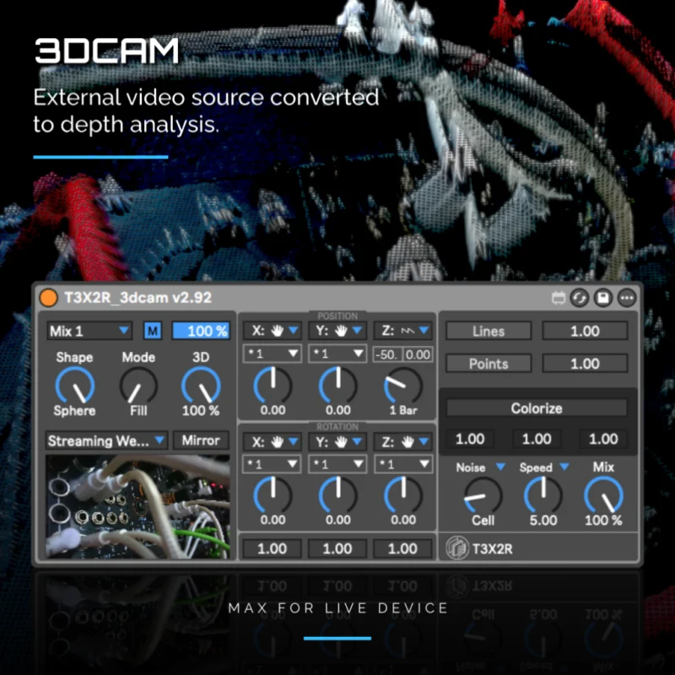Screen dimensions: 675x675
Task: Open the Rotation Z blue arrow dropdown
Action: pyautogui.click(x=424, y=441)
